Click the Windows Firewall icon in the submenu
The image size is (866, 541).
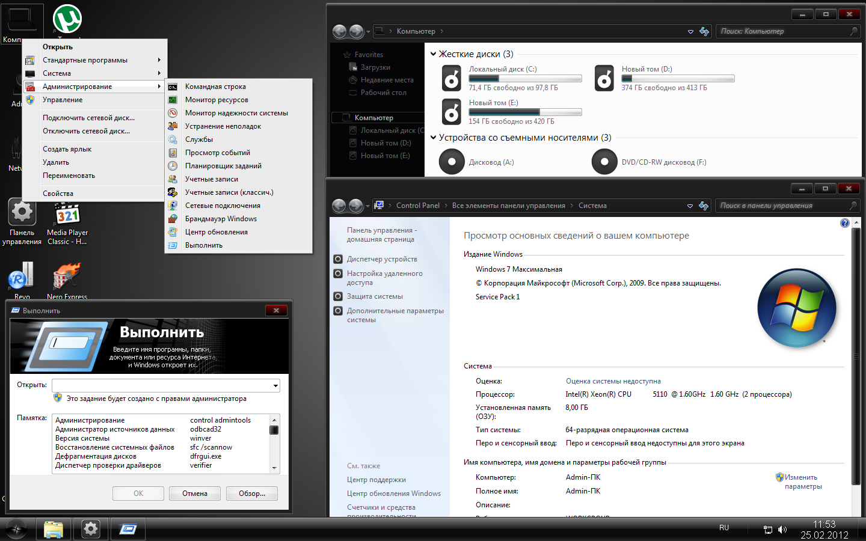pyautogui.click(x=173, y=219)
